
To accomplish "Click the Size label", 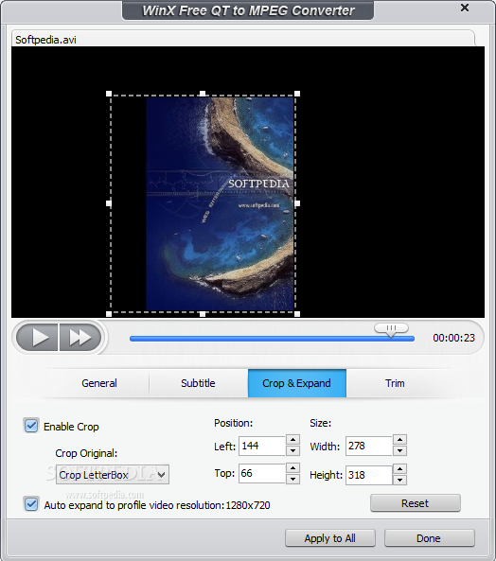I will (x=320, y=423).
